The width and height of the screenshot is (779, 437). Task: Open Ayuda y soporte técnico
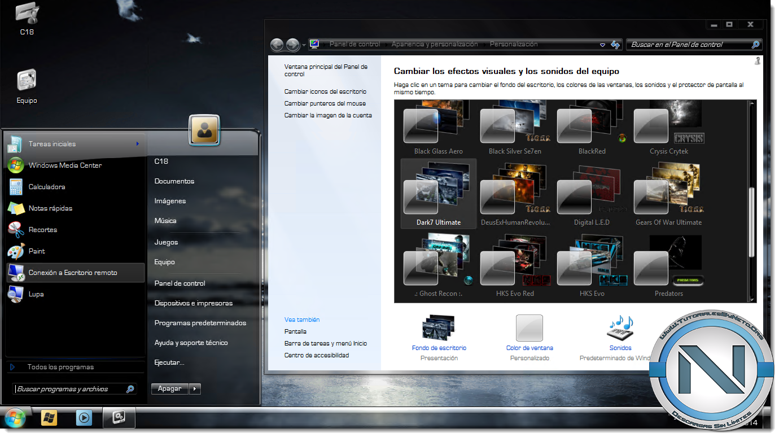[191, 343]
